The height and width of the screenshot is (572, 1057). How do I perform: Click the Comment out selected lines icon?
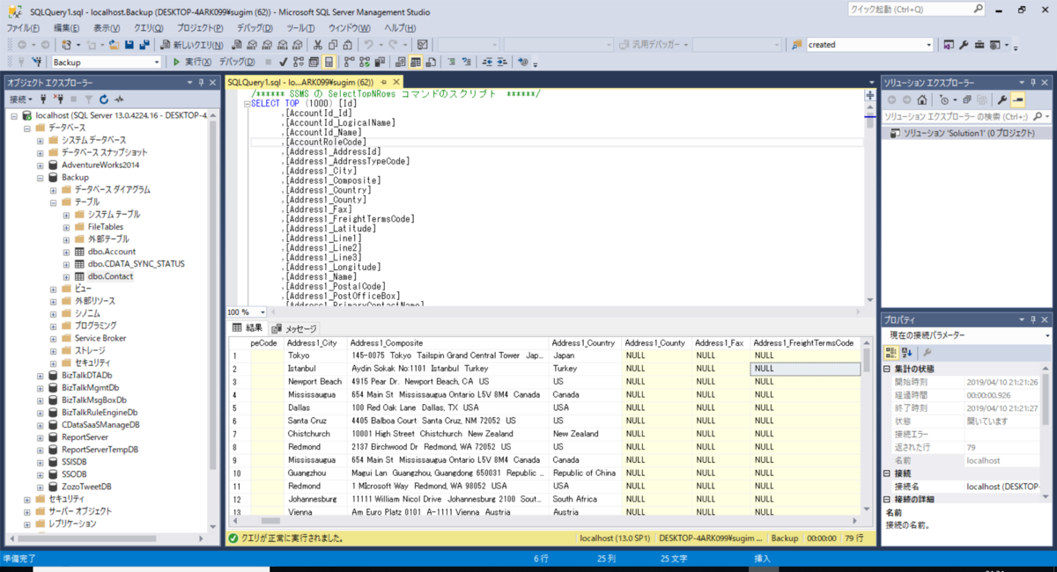452,62
